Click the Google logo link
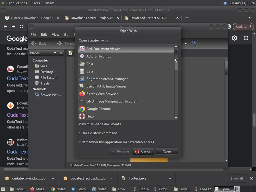The width and height of the screenshot is (256, 192). 17,39
